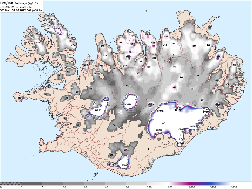252x189 pixels.
Task: Select the snow value 1741
Action: tap(126, 150)
